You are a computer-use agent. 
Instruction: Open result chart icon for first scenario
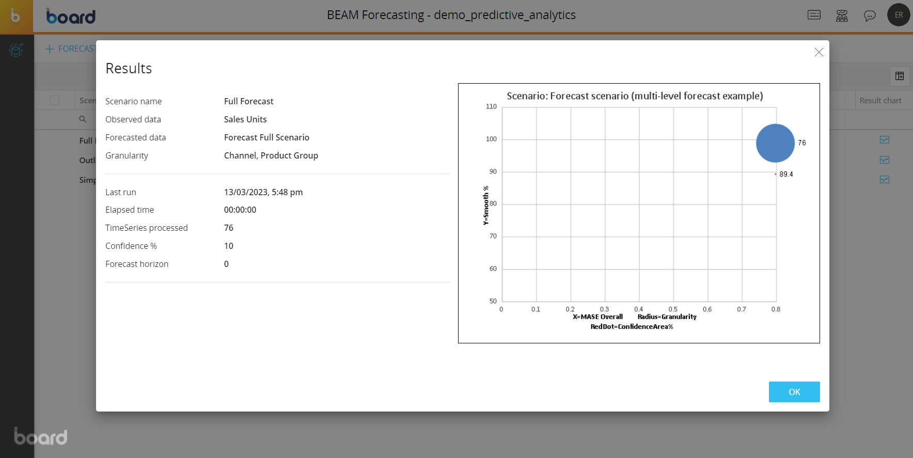point(885,140)
